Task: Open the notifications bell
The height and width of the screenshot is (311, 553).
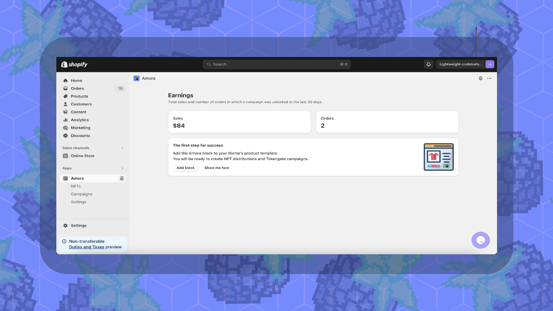Action: [x=429, y=64]
